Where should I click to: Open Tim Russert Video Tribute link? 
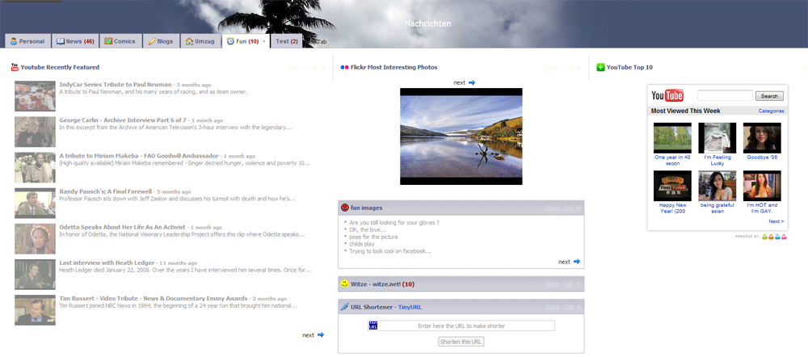[154, 298]
